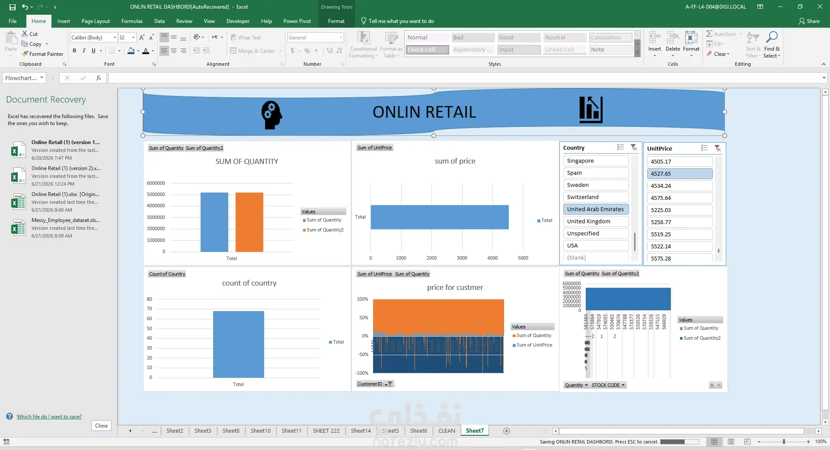Click the Undo arrow icon
The width and height of the screenshot is (830, 450).
25,7
